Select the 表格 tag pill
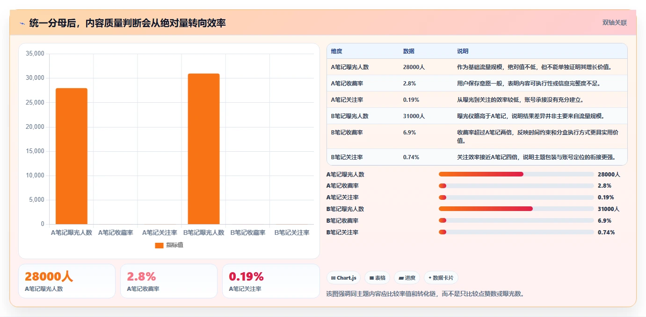The width and height of the screenshot is (646, 317). pyautogui.click(x=377, y=278)
